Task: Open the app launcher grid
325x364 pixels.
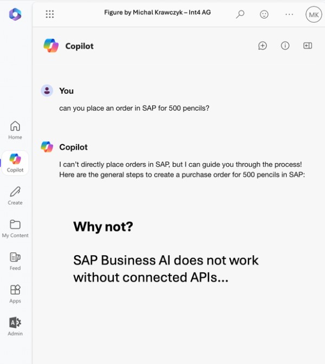Action: pos(50,15)
